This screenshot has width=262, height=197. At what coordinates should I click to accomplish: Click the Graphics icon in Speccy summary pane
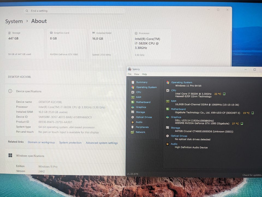click(168, 117)
